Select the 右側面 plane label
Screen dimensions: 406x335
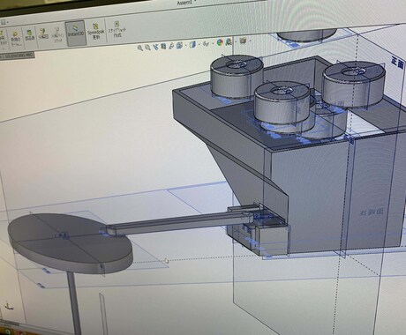point(372,212)
